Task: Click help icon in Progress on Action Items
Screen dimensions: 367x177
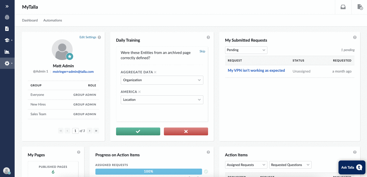Action: click(x=208, y=152)
